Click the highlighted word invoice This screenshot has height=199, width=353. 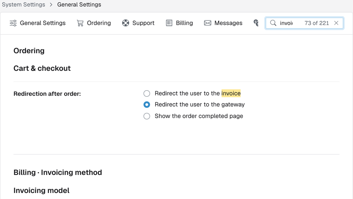pyautogui.click(x=231, y=93)
